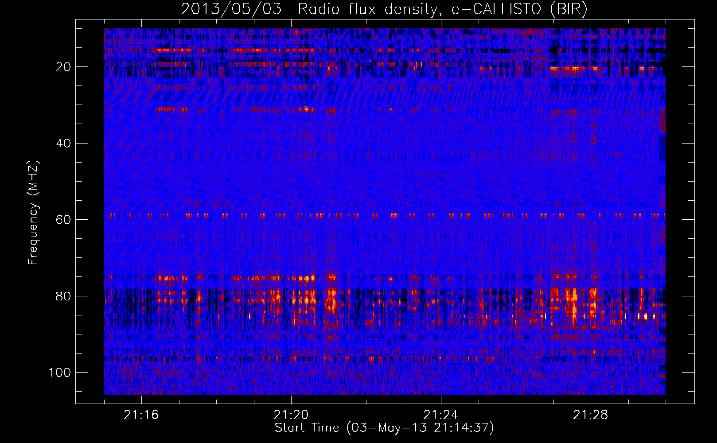Select the frequency tick label 20
Screen dimensions: 717x443
click(x=63, y=67)
